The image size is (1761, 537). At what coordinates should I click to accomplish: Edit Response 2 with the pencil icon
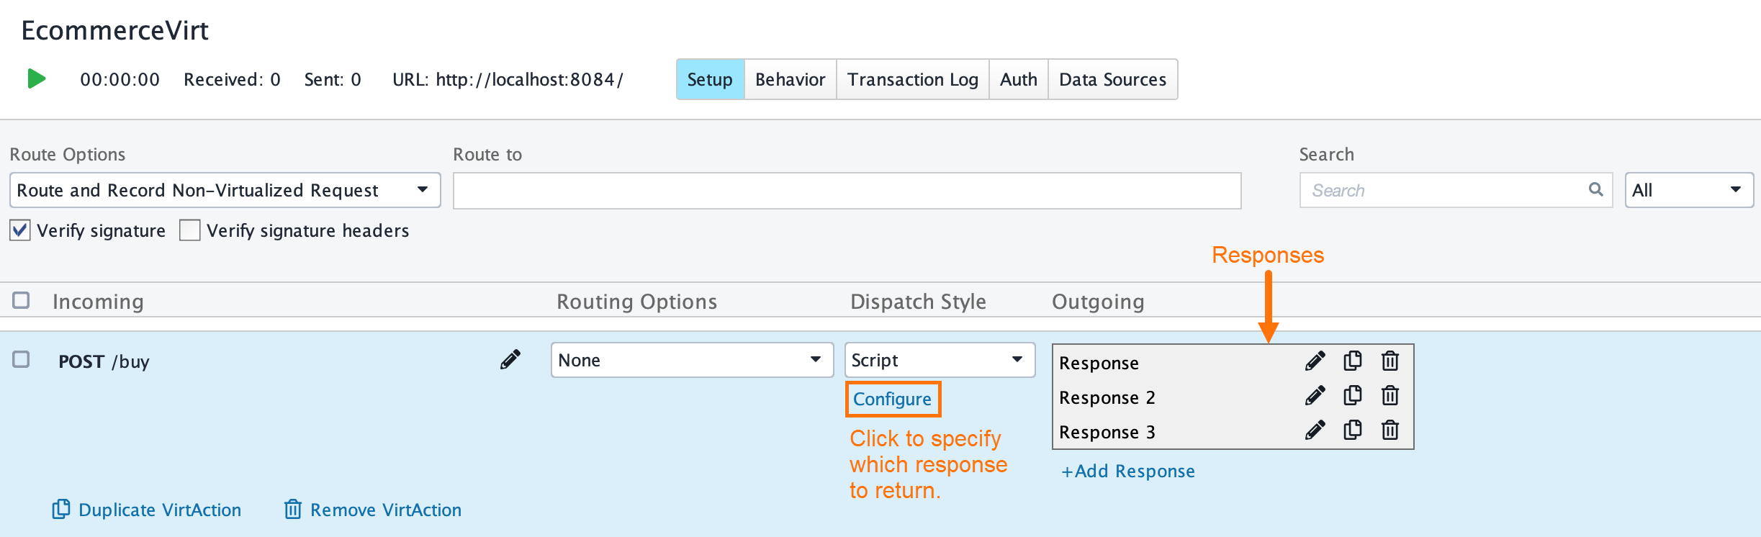1315,395
